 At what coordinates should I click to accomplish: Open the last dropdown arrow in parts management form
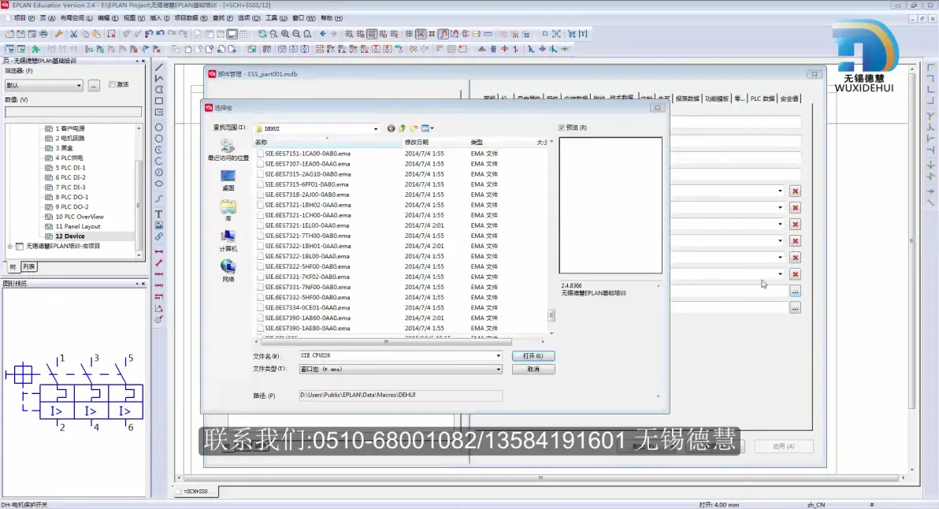tap(780, 274)
